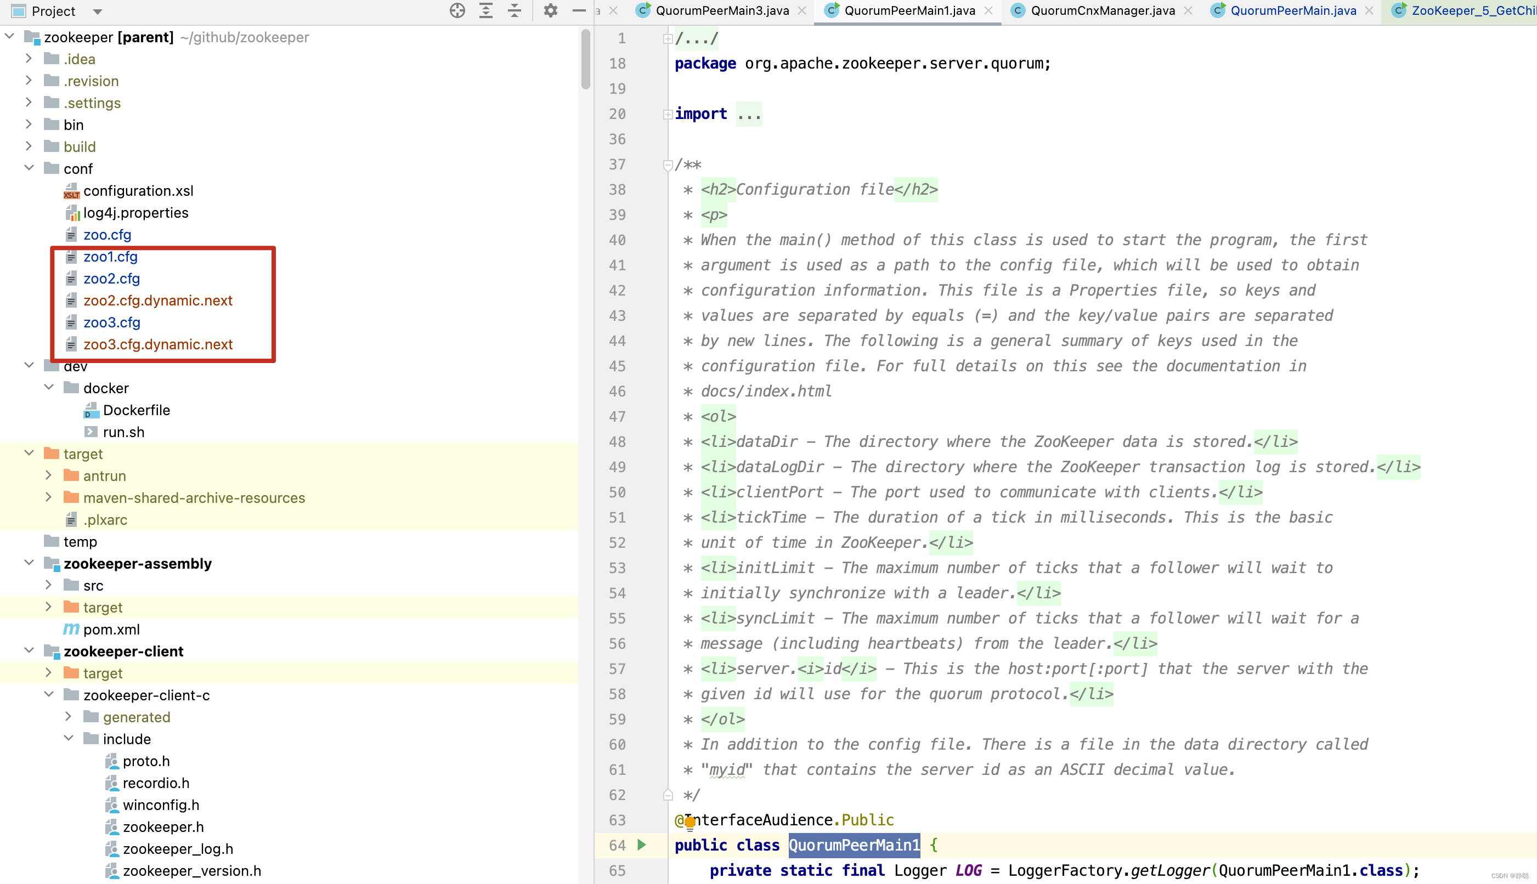Screen dimensions: 1537x884
Task: Switch to QuorumPeerMain.java tab
Action: click(1293, 11)
